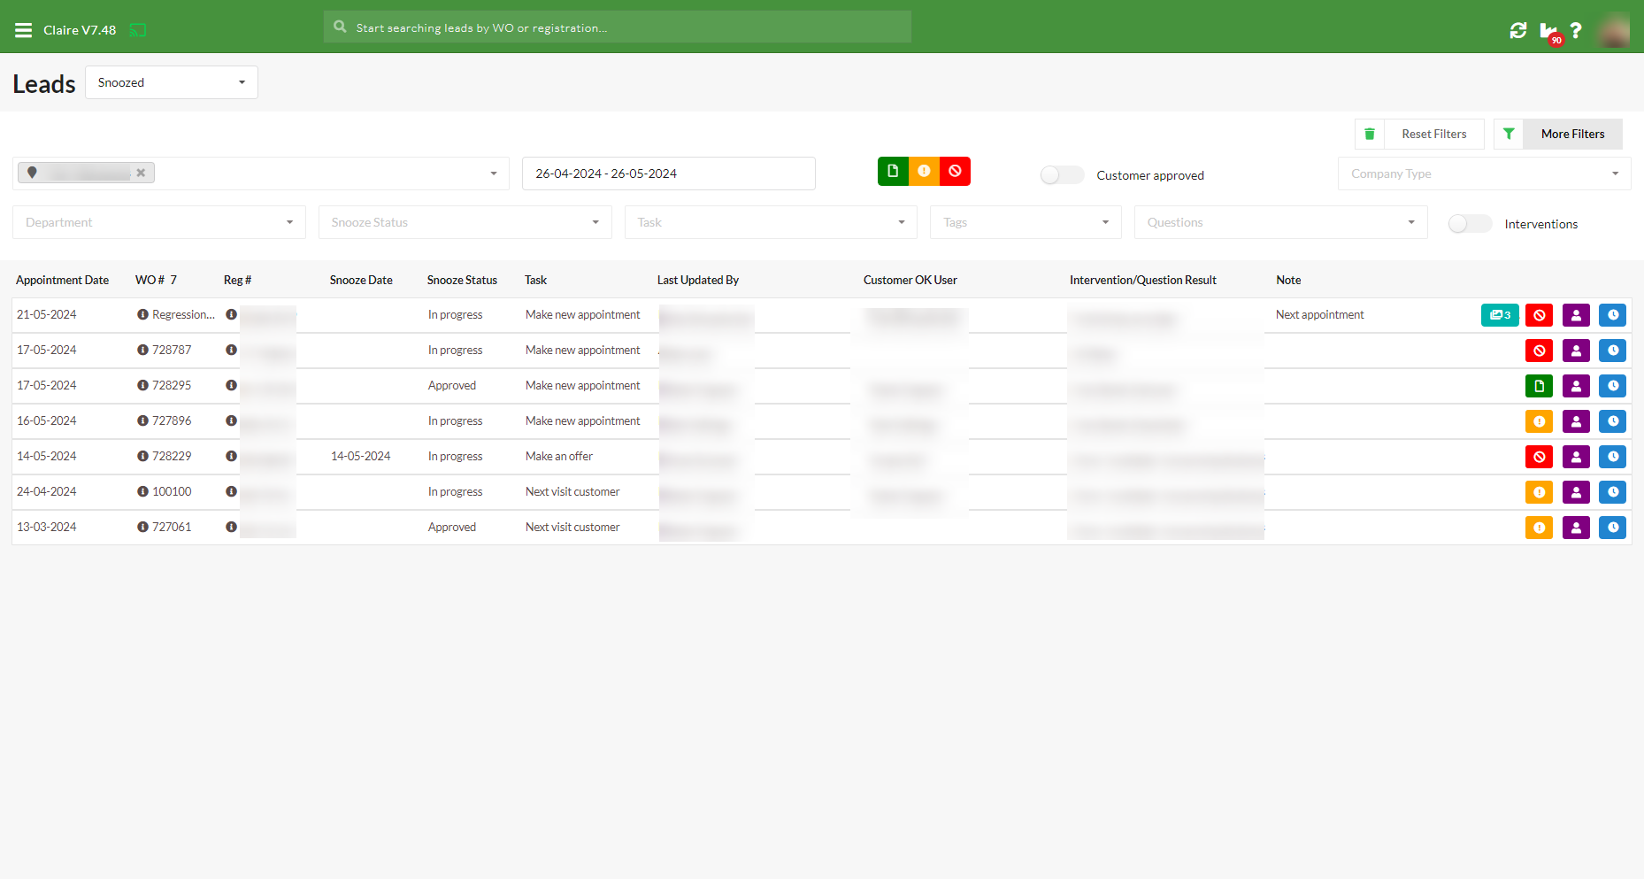Open the Snoozed leads view dropdown
This screenshot has width=1644, height=879.
click(x=171, y=82)
